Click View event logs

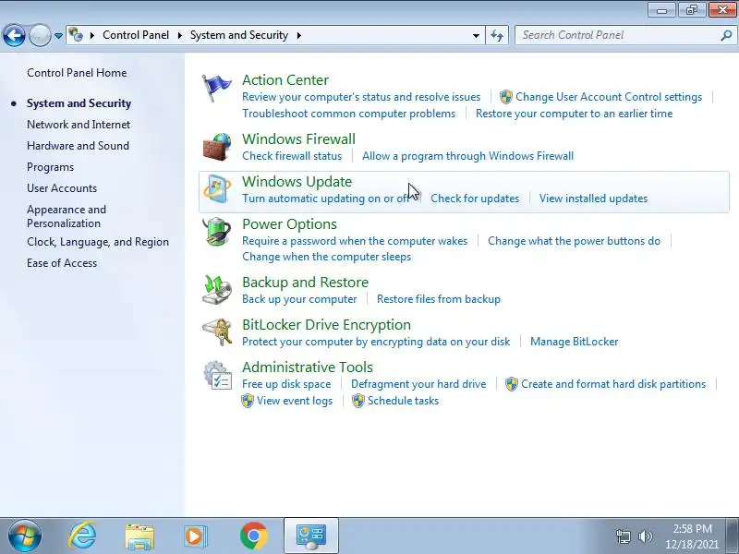[x=295, y=401]
